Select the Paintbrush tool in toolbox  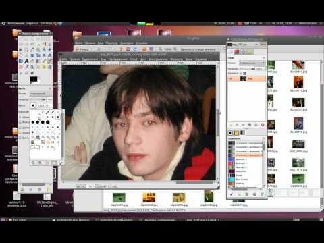tap(50, 61)
